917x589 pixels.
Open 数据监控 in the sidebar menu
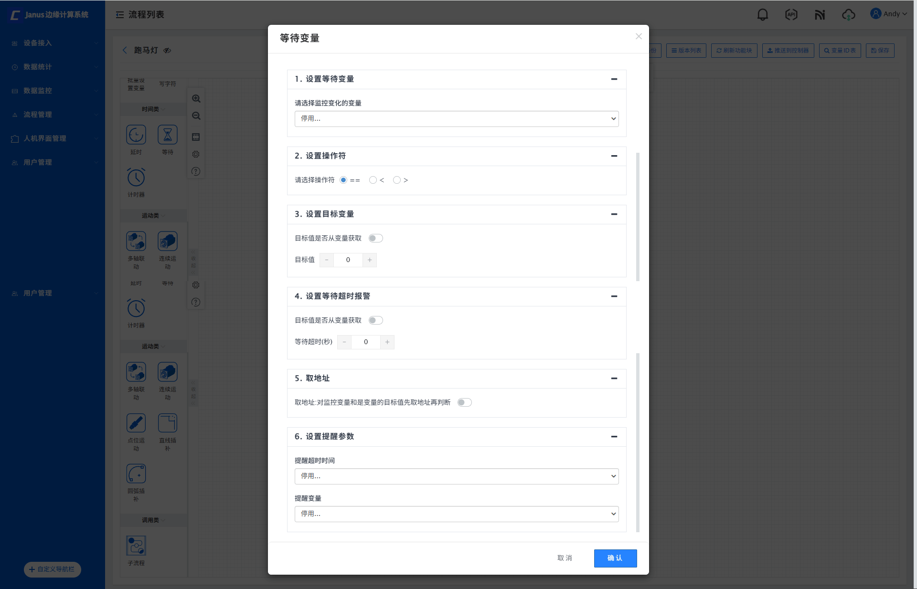click(38, 91)
